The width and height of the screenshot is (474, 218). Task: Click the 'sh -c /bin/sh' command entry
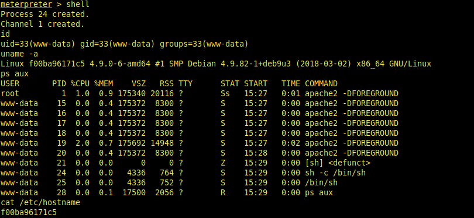coord(335,173)
